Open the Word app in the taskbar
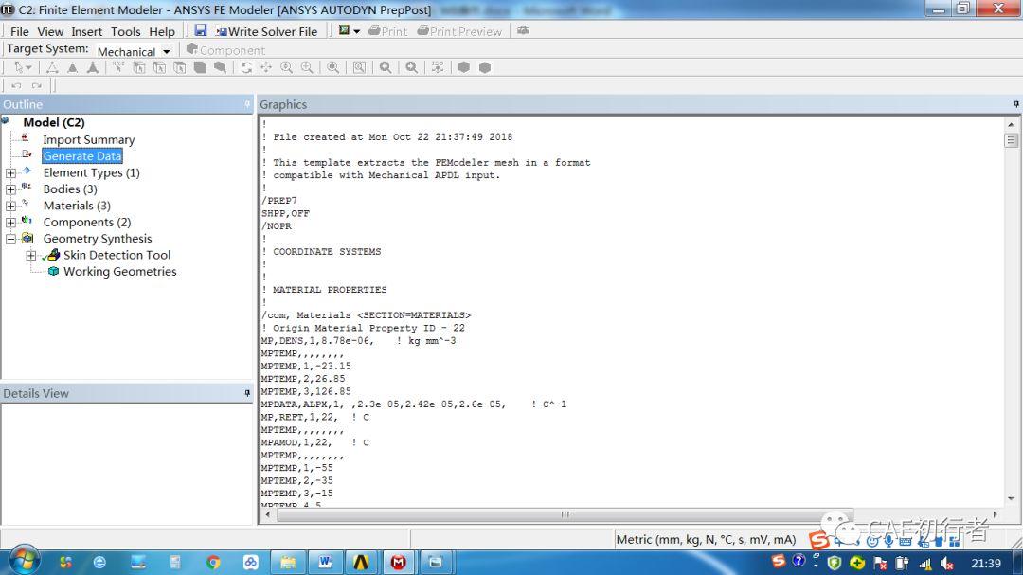The image size is (1023, 575). pos(325,562)
